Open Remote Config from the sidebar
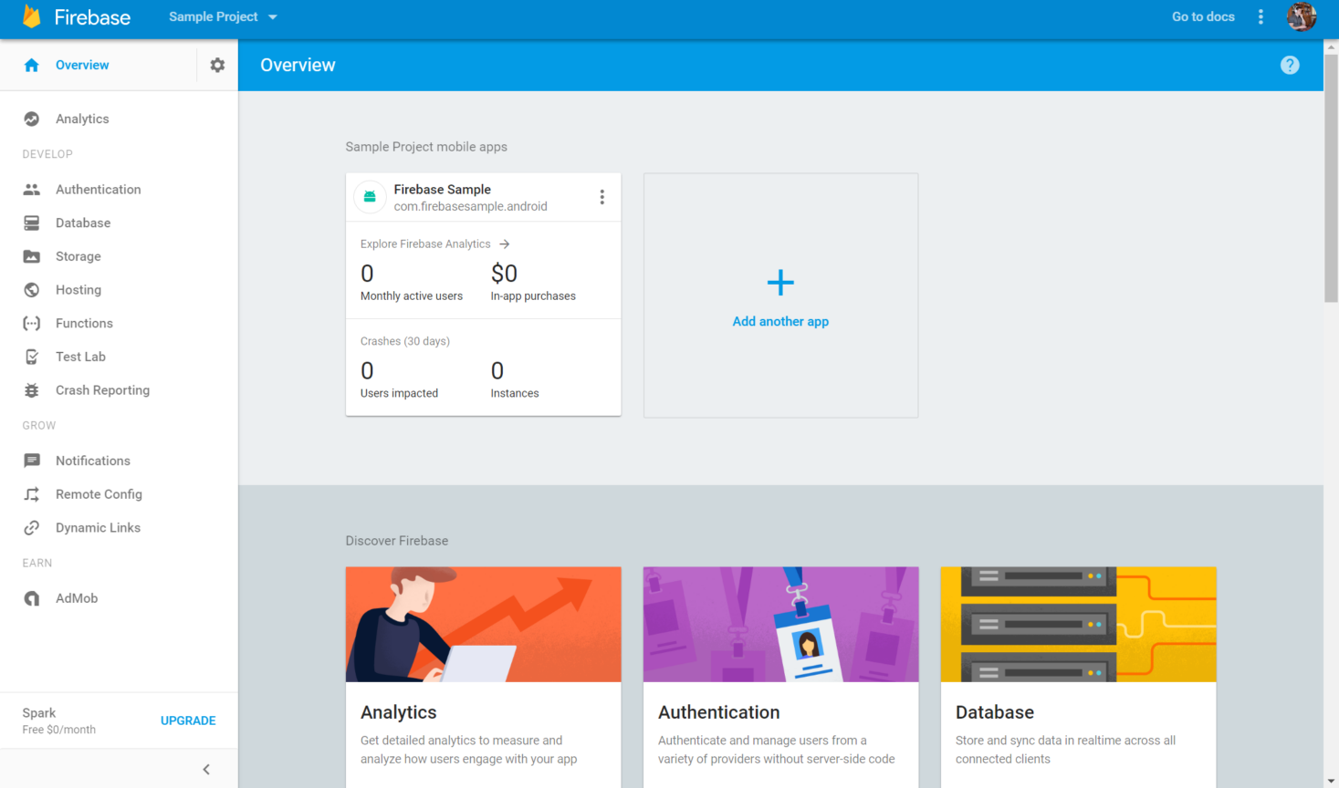Viewport: 1339px width, 788px height. pos(33,493)
